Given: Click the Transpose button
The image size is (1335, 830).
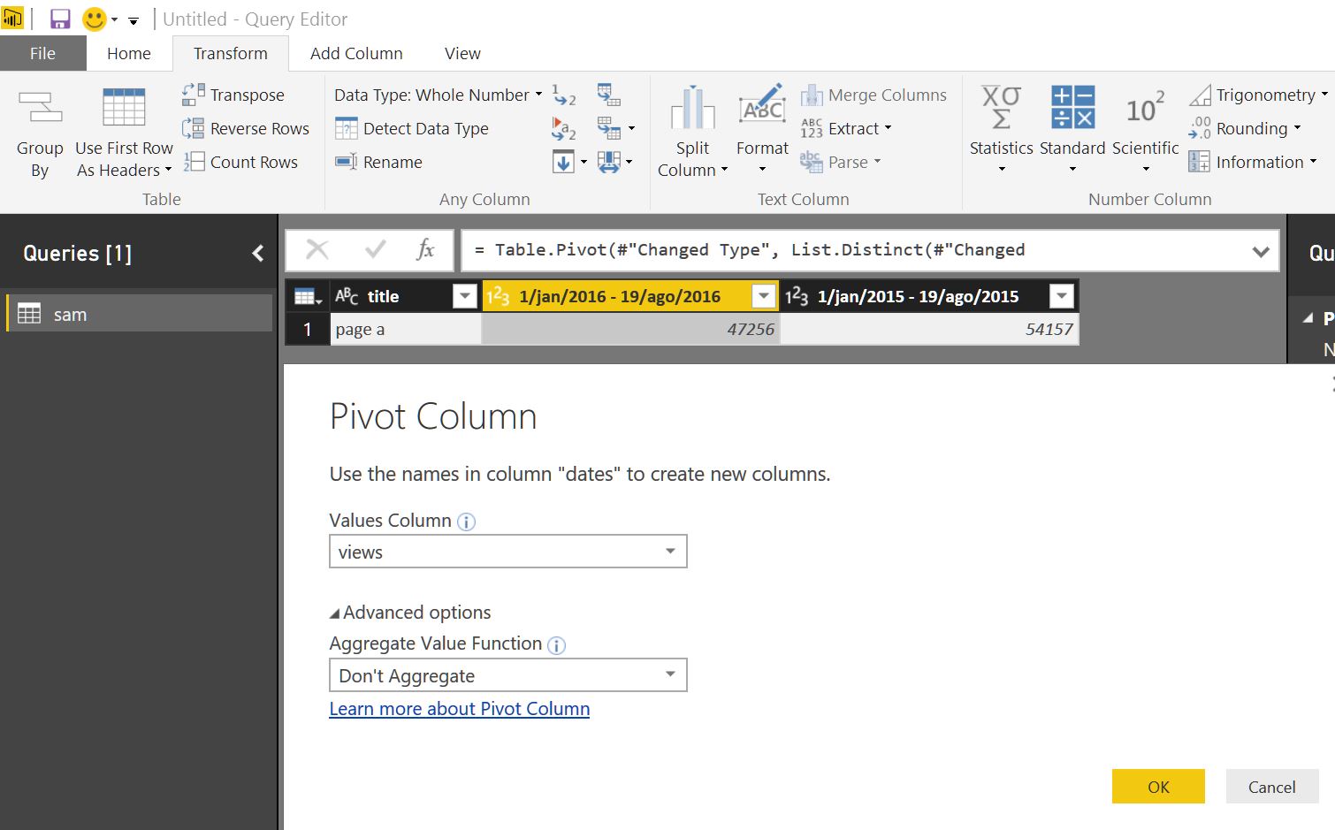Looking at the screenshot, I should pyautogui.click(x=233, y=95).
